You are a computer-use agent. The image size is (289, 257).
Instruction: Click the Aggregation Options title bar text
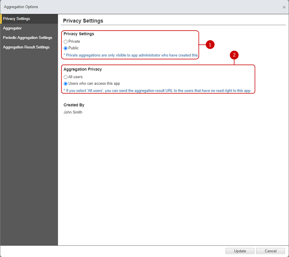21,7
